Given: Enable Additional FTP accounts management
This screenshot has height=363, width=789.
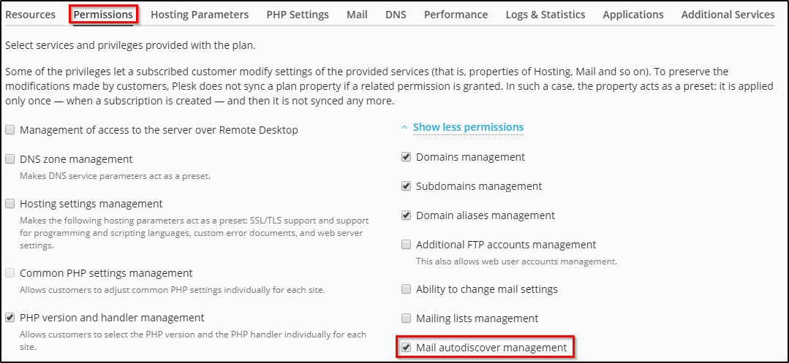Looking at the screenshot, I should tap(407, 245).
